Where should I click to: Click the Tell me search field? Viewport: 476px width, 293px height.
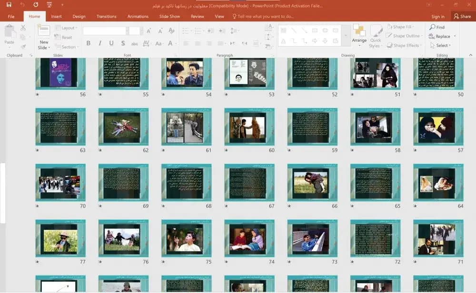(x=263, y=16)
